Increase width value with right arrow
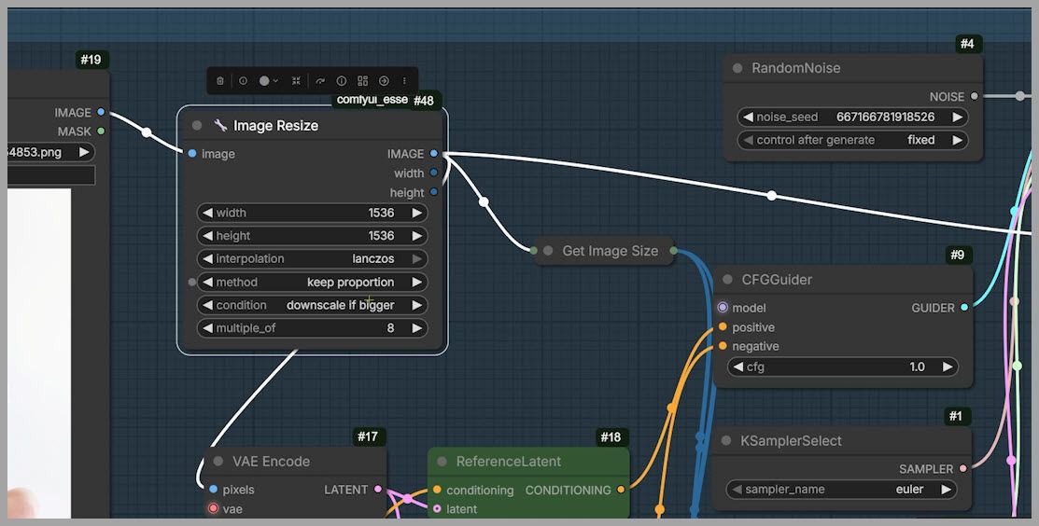The image size is (1039, 526). (x=417, y=213)
